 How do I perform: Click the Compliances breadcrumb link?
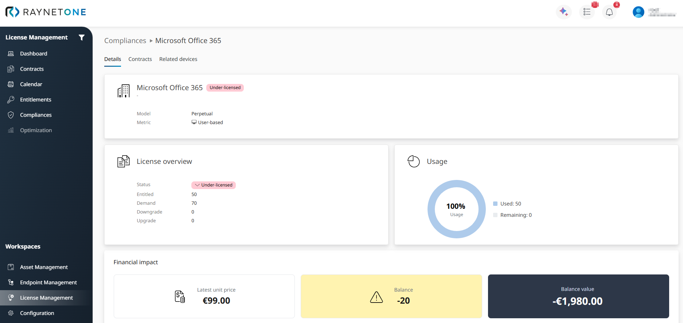pyautogui.click(x=125, y=41)
